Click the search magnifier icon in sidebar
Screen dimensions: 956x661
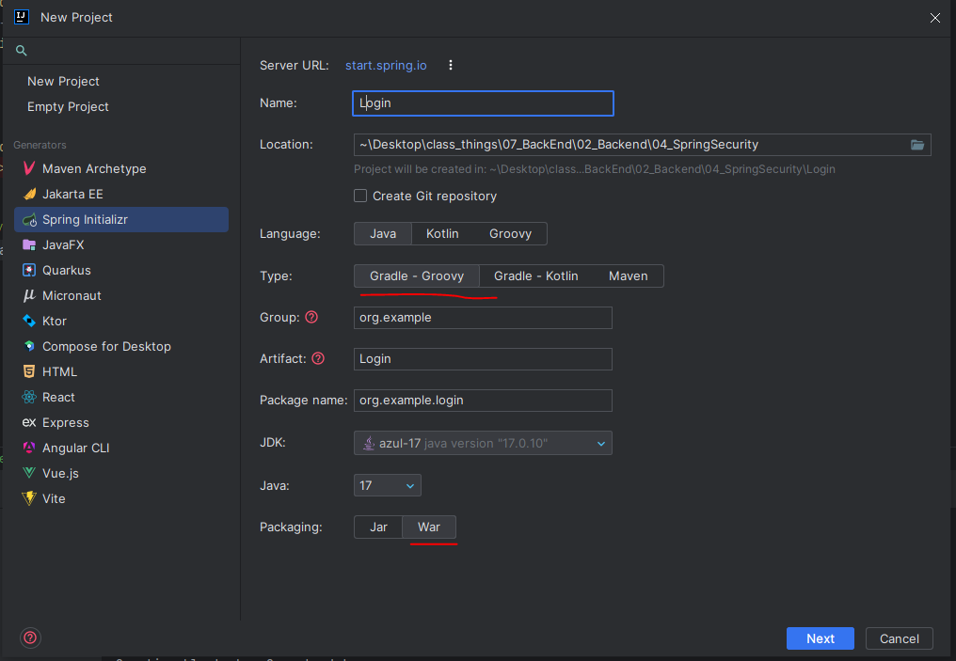(x=22, y=51)
